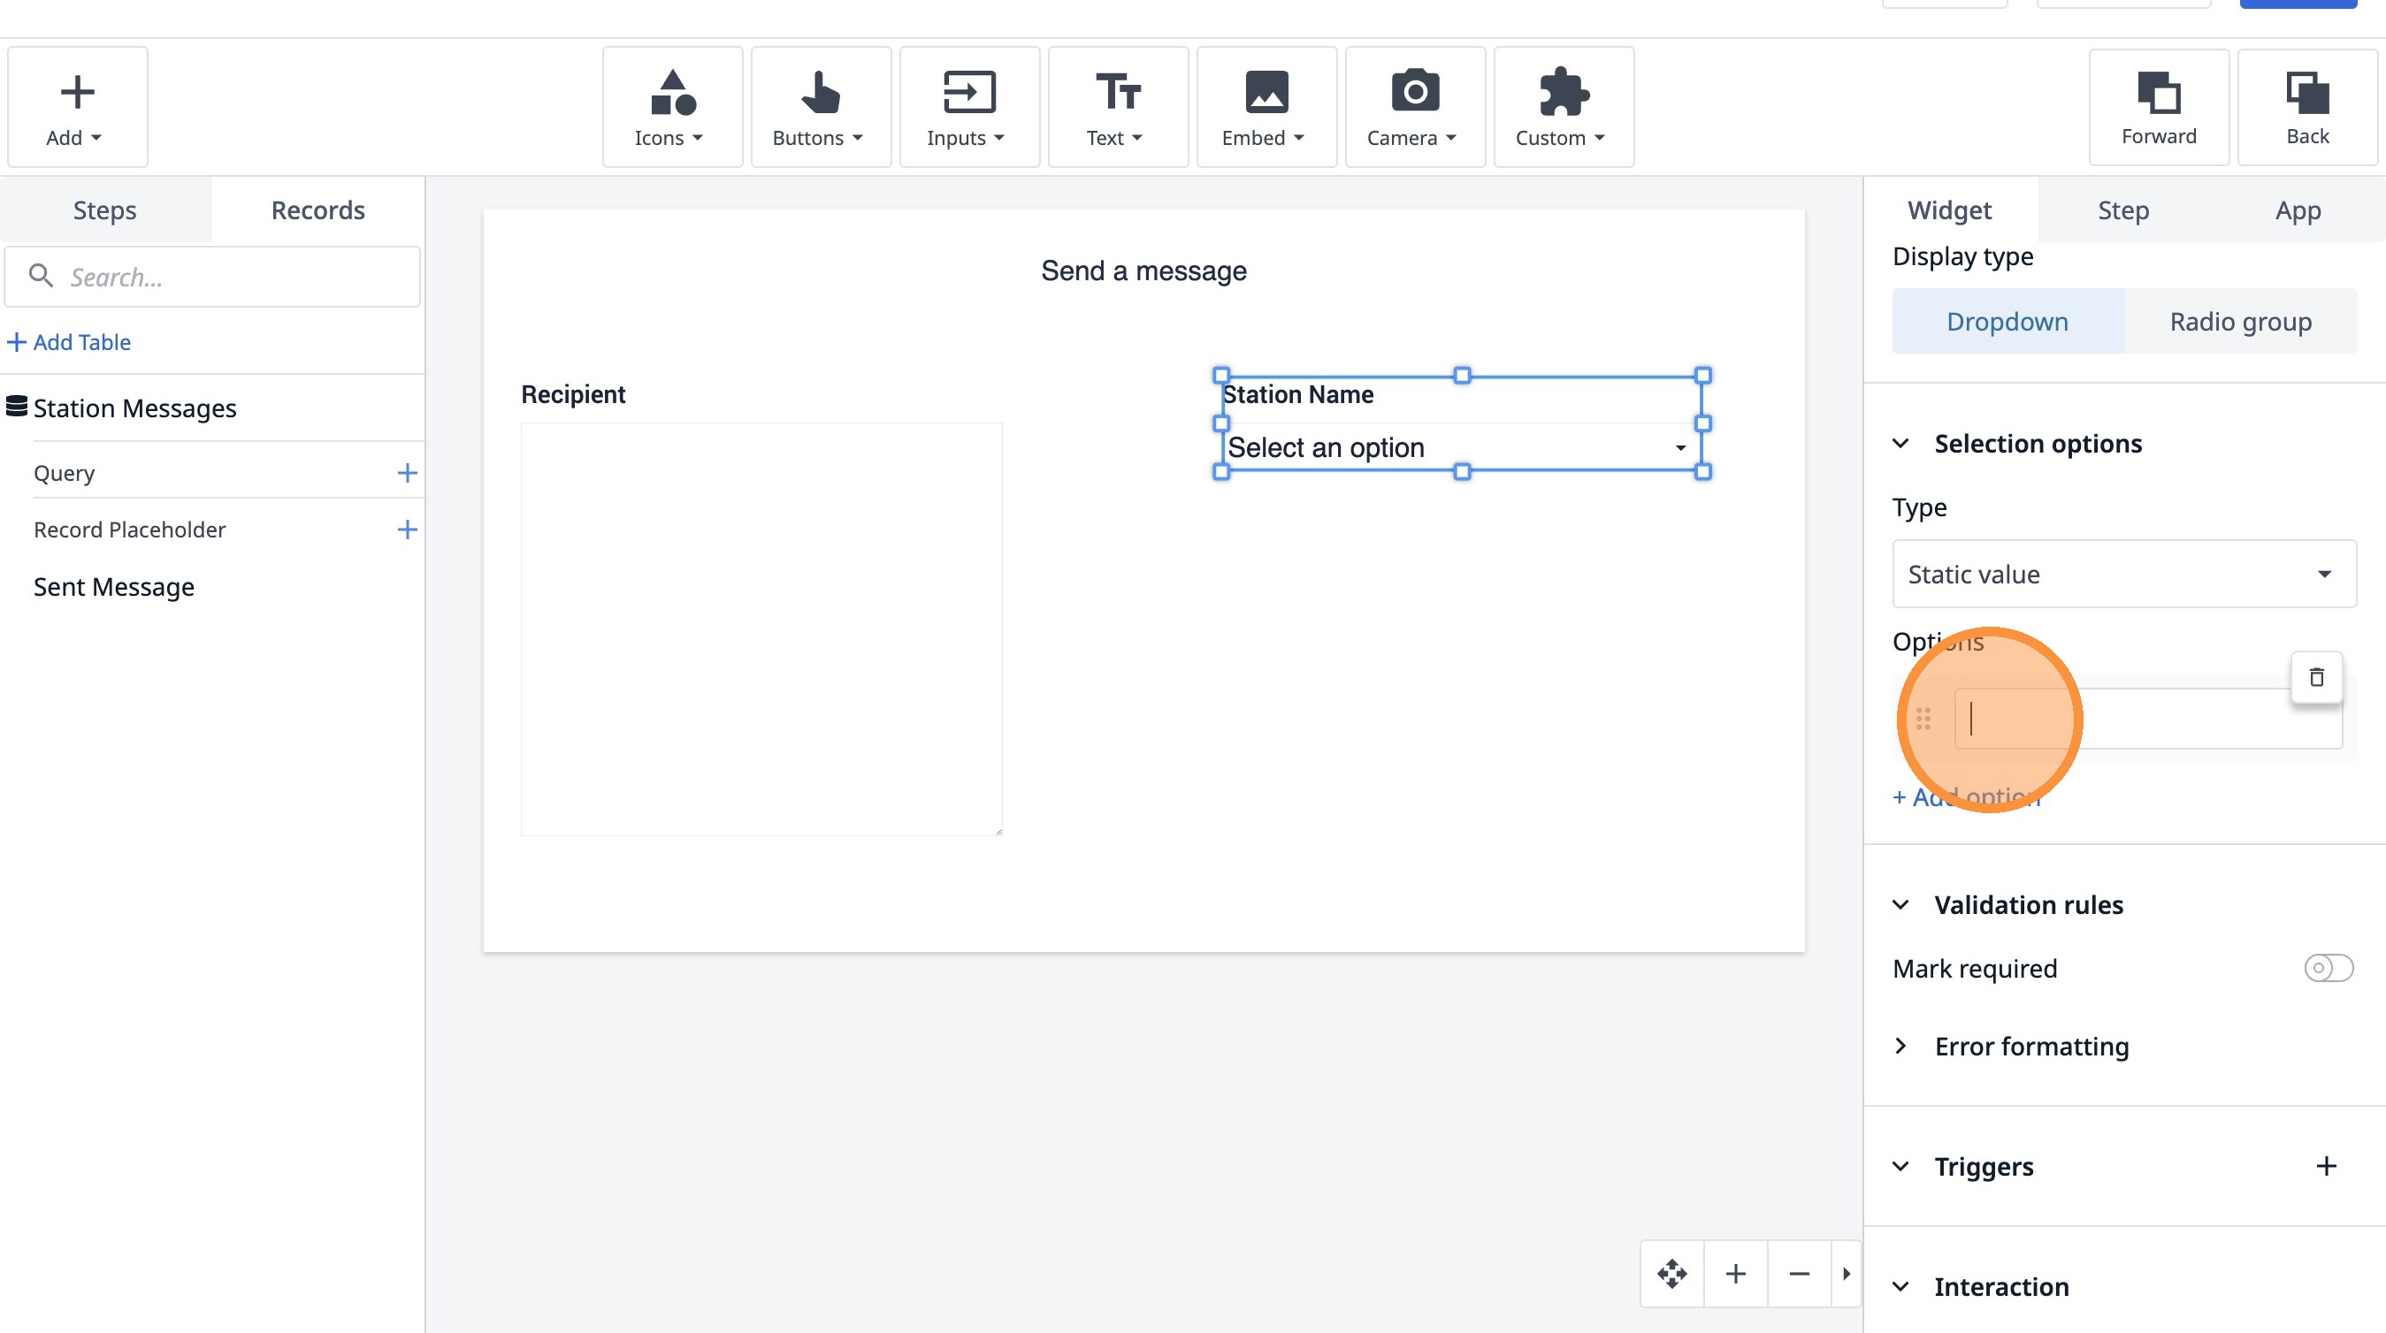Open the Camera widget menu

tap(1413, 107)
